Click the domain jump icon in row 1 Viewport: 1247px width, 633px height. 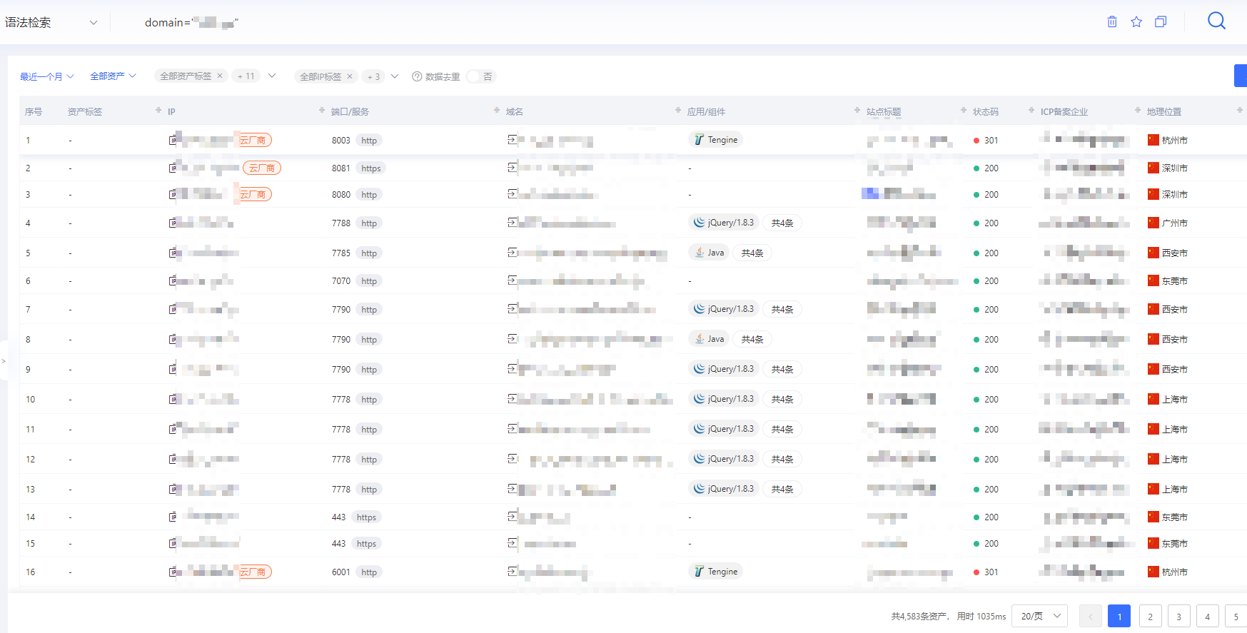tap(512, 140)
